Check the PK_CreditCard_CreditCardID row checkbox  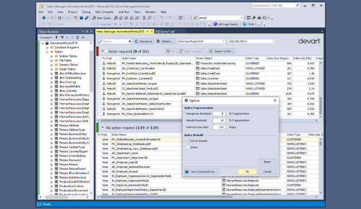(99, 73)
